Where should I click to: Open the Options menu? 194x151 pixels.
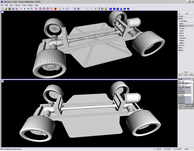(x=18, y=5)
